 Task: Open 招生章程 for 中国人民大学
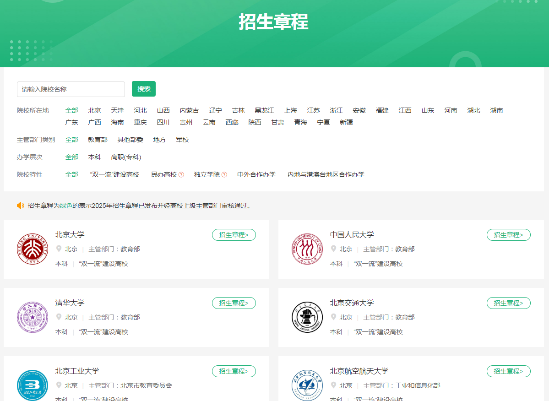coord(508,235)
